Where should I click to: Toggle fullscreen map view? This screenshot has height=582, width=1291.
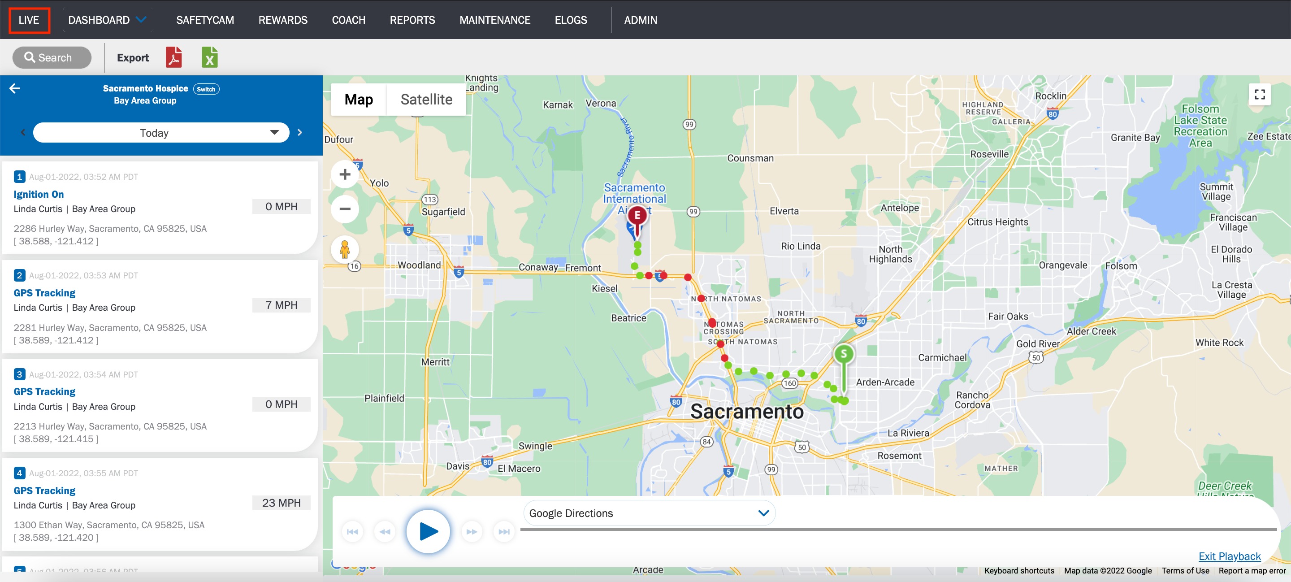[x=1260, y=94]
